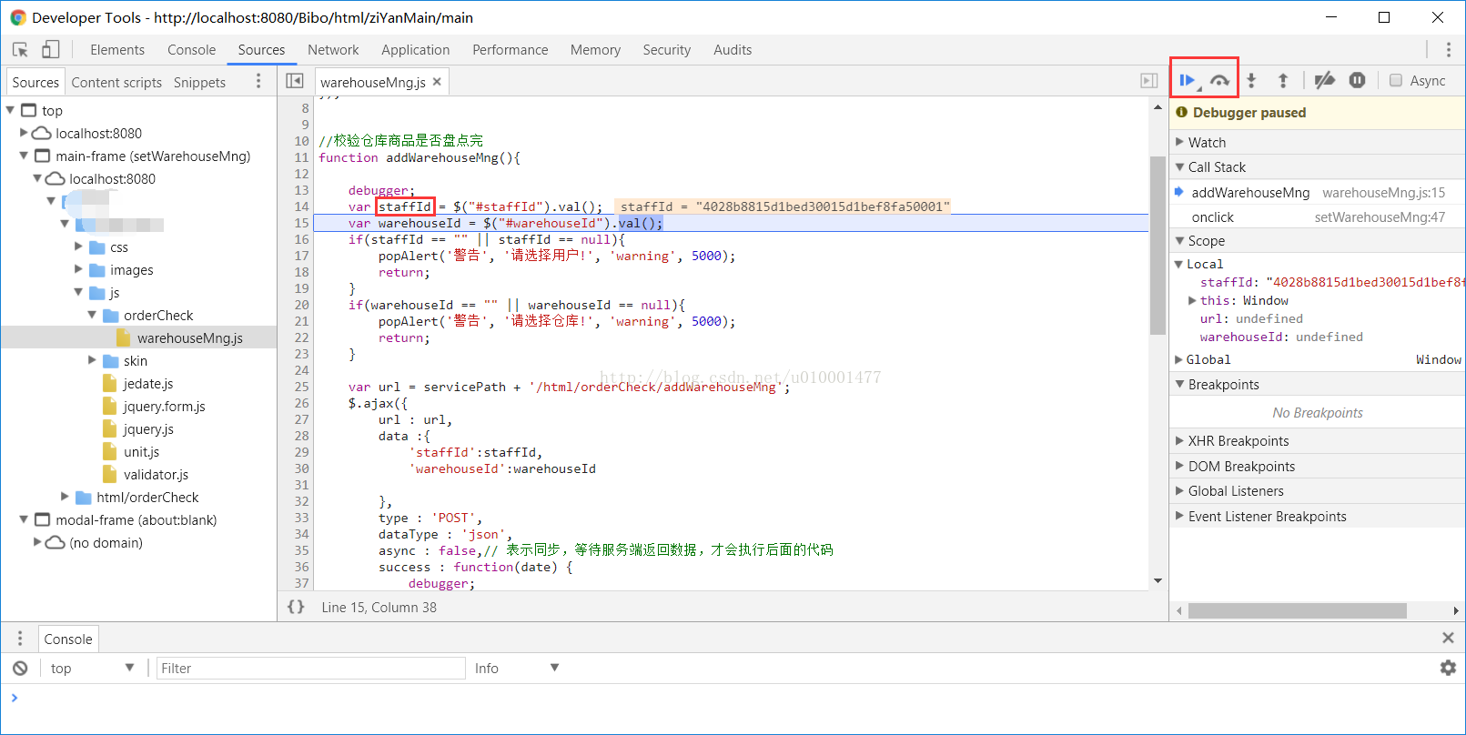1466x735 pixels.
Task: Open the Application panel tab
Action: 415,50
